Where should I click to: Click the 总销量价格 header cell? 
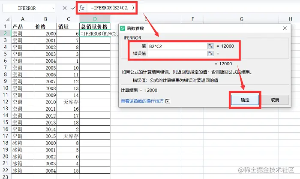(x=95, y=27)
